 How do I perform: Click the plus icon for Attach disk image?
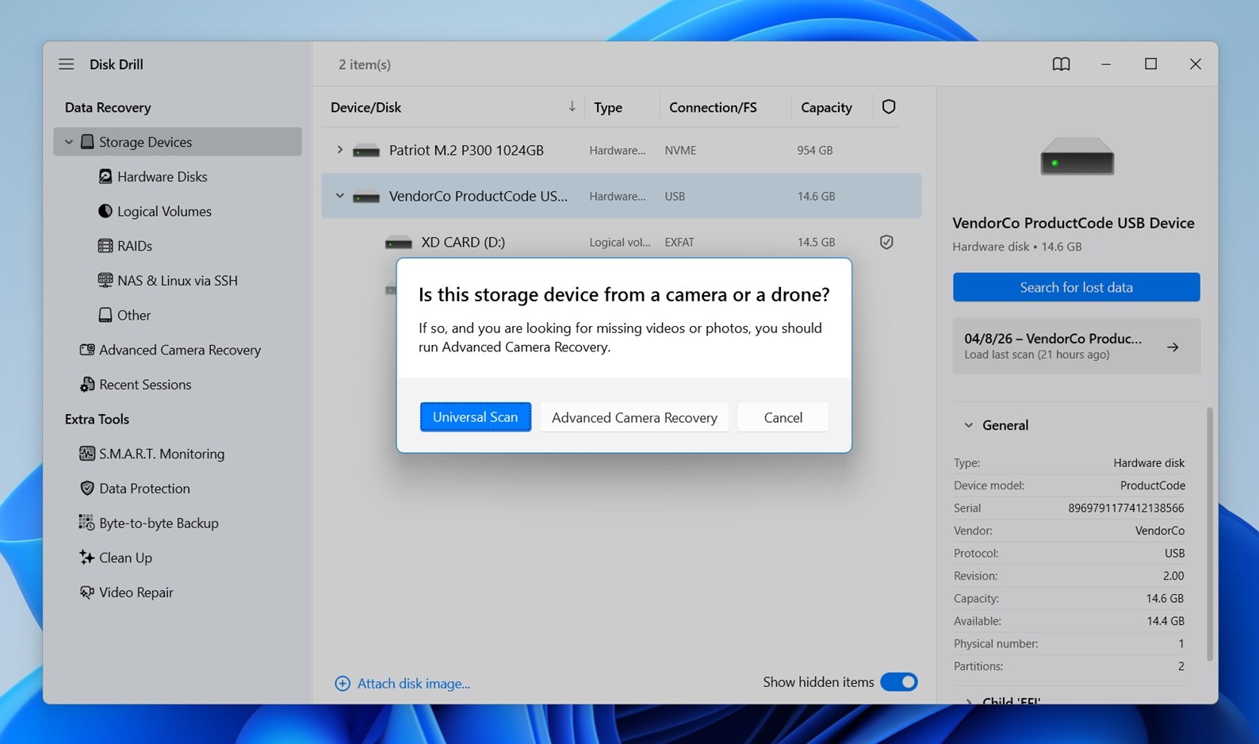(342, 684)
